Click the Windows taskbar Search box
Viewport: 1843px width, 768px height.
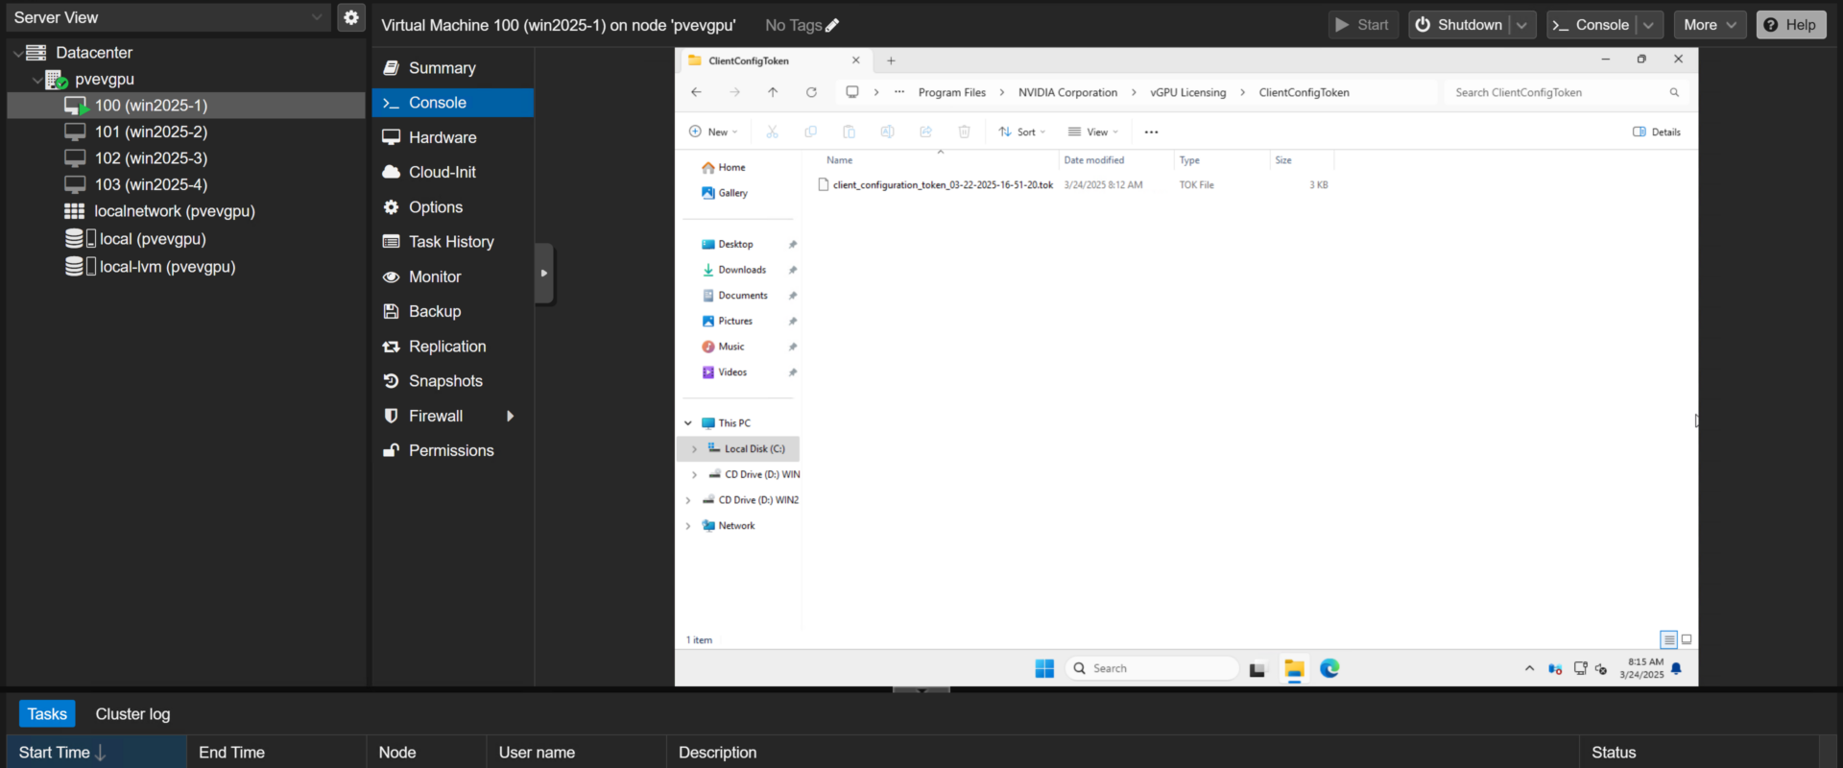pos(1152,669)
